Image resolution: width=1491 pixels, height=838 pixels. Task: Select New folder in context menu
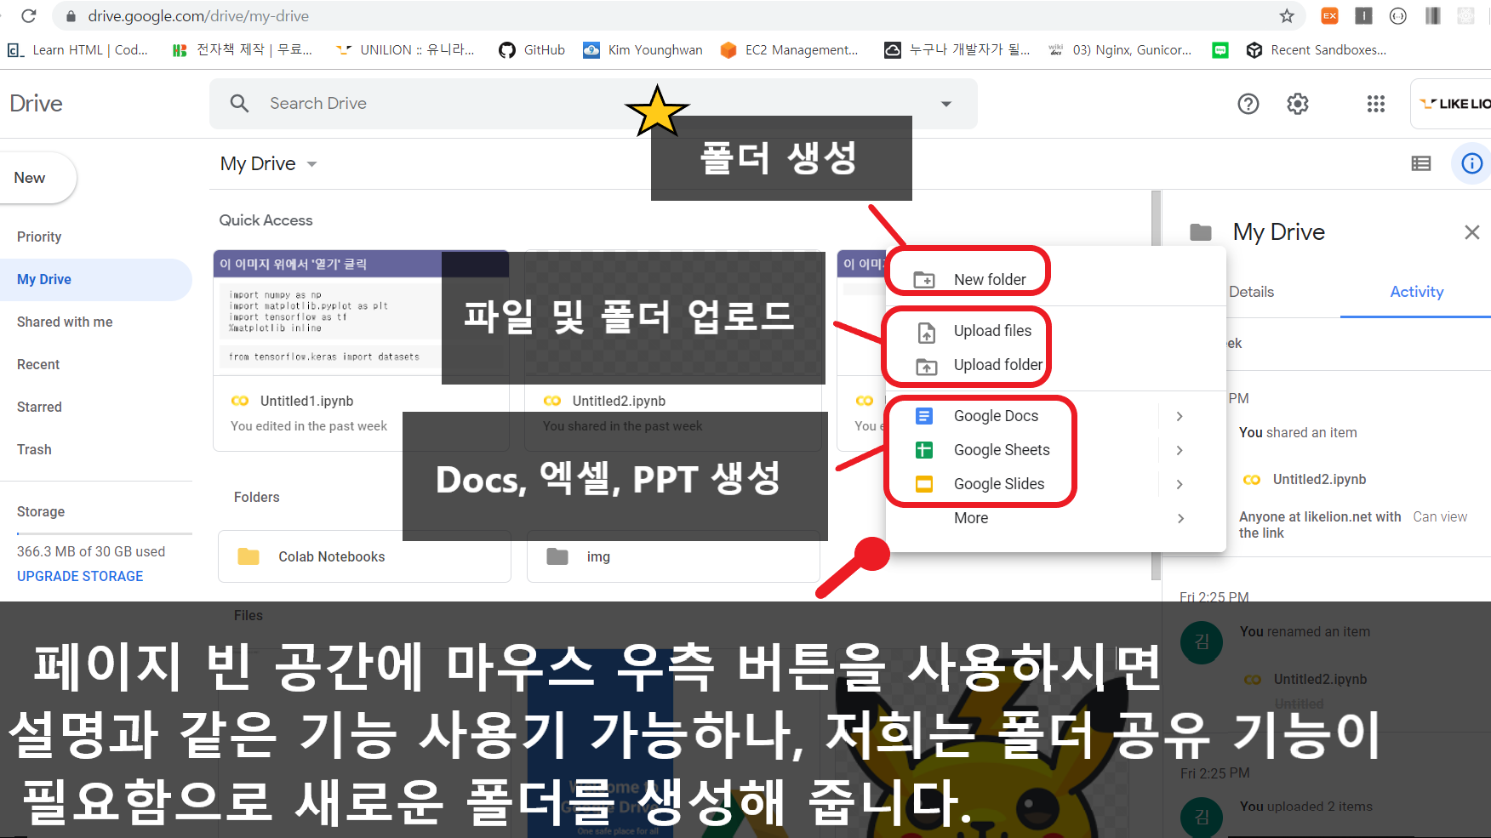[1055, 279]
